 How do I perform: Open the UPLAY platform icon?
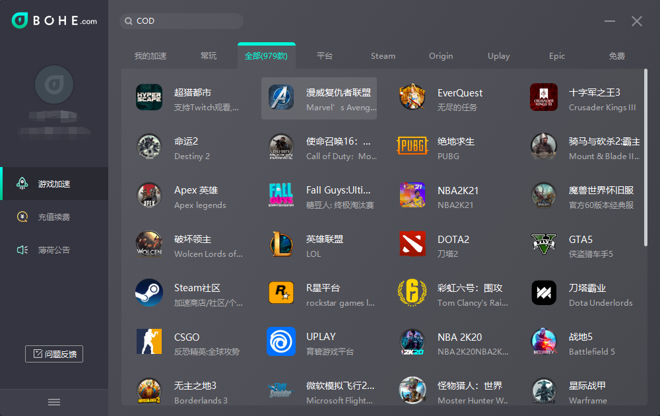281,341
